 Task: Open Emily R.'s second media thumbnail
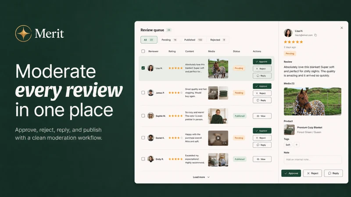click(x=223, y=160)
